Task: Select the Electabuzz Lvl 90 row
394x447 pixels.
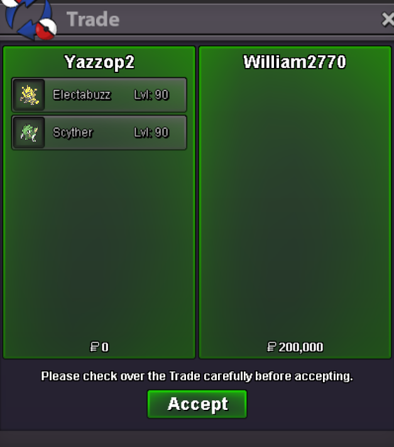Action: [99, 94]
